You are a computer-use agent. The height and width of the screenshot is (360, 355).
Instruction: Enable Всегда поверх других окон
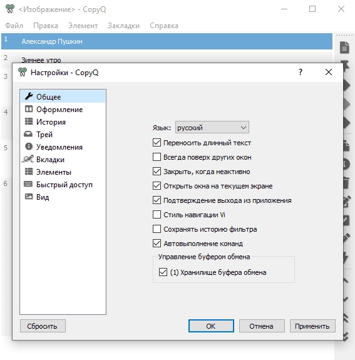tap(157, 157)
